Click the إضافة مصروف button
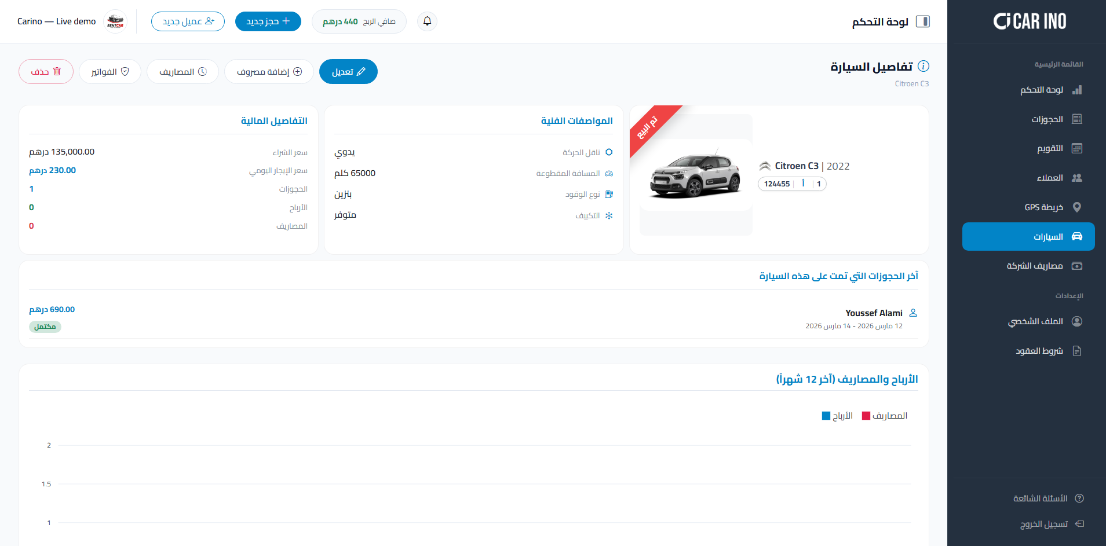The width and height of the screenshot is (1106, 546). 269,71
